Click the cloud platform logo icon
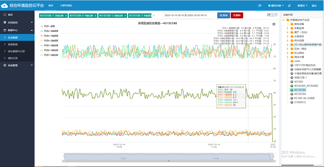This screenshot has width=324, height=167. click(4, 6)
